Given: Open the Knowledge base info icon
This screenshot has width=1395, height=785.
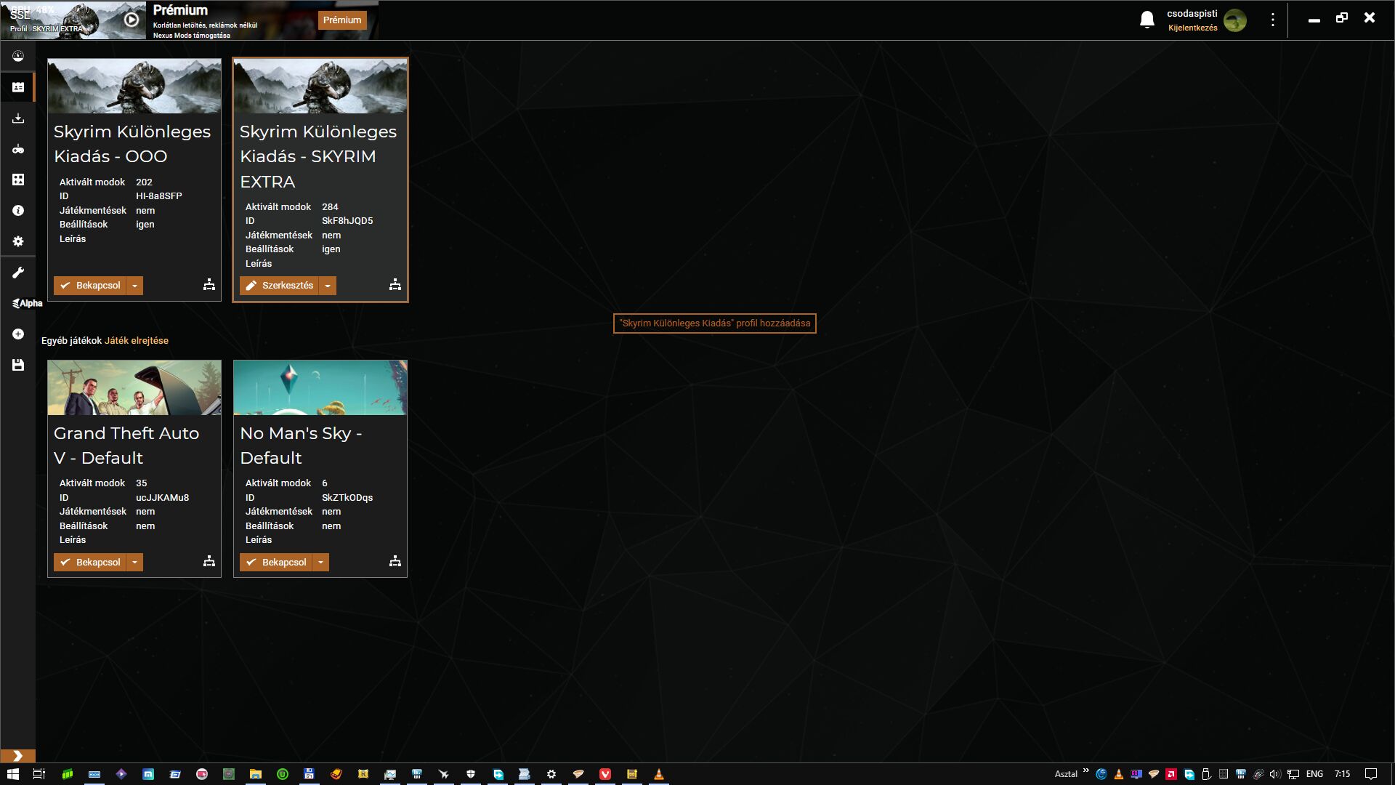Looking at the screenshot, I should [18, 211].
